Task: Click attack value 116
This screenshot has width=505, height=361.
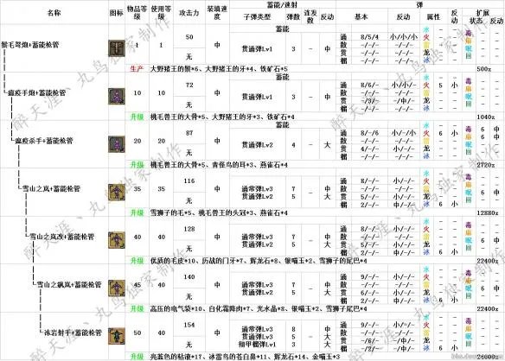Action: click(189, 180)
